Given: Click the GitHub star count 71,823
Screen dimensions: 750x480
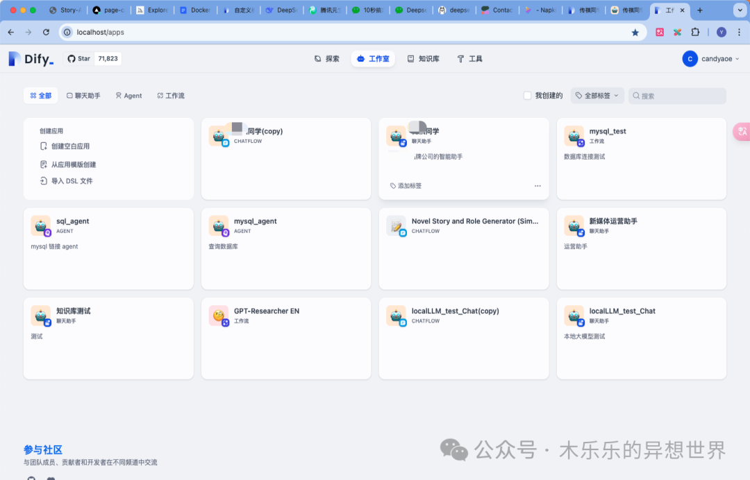Looking at the screenshot, I should [x=108, y=59].
